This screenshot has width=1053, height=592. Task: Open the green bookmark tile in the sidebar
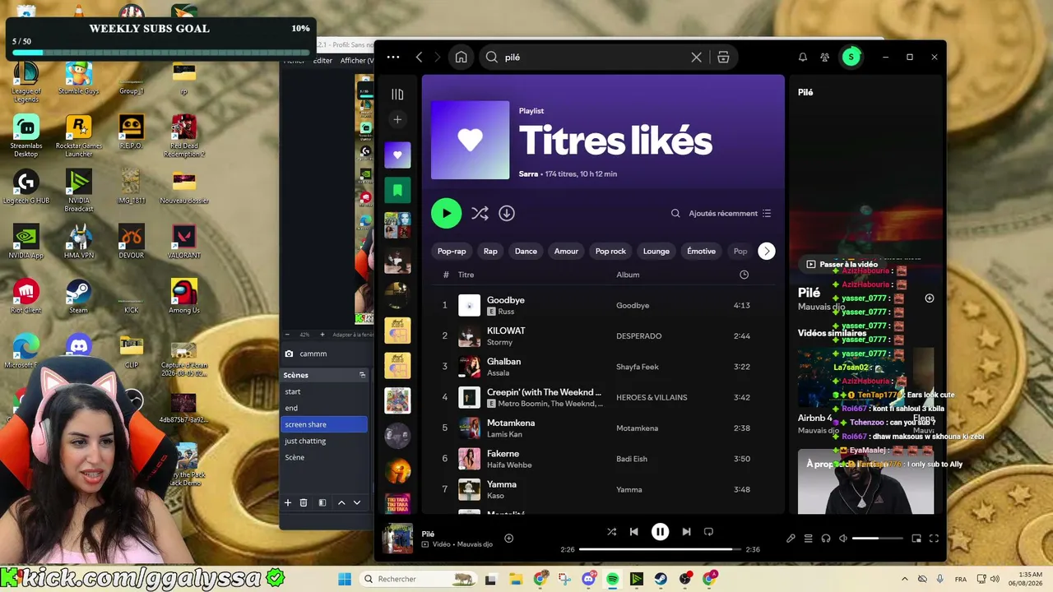point(397,190)
